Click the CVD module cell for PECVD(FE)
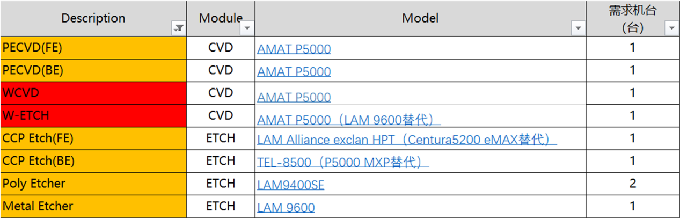The width and height of the screenshot is (680, 219). point(221,48)
